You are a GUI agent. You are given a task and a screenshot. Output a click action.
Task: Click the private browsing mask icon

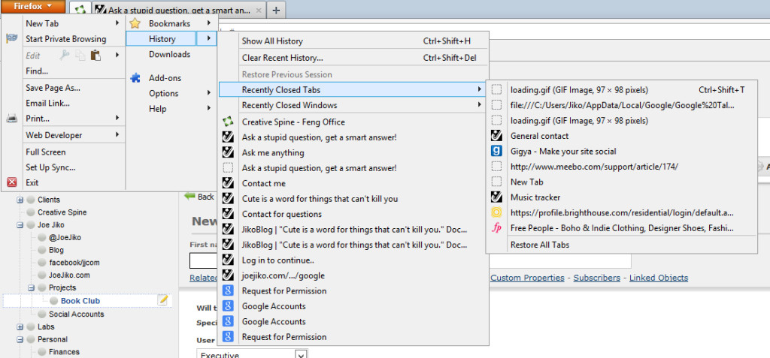(x=12, y=39)
